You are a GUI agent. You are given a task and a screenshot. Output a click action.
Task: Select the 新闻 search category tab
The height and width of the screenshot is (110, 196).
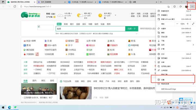pos(66,24)
